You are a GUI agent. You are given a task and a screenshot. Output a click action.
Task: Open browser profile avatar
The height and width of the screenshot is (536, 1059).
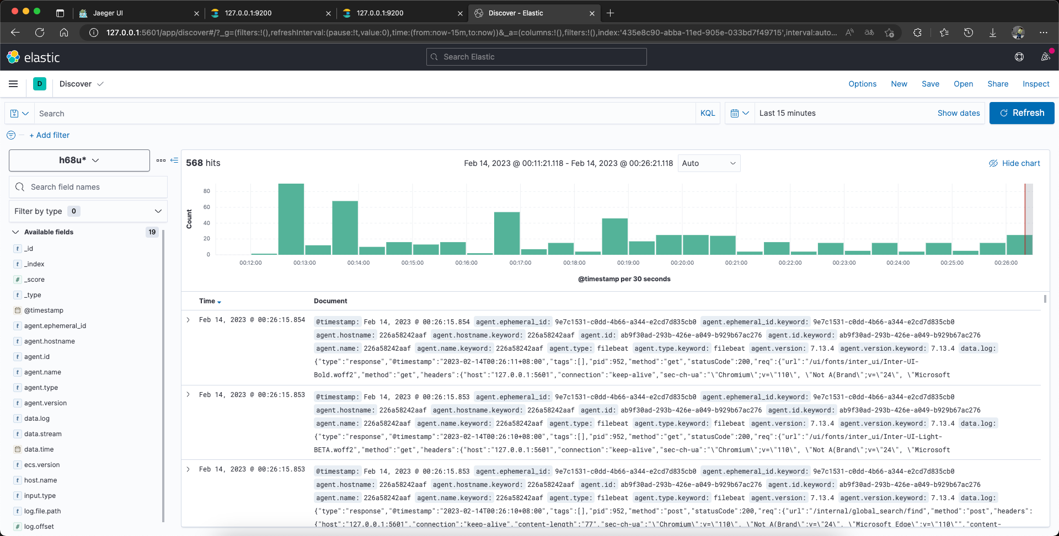pos(1018,33)
